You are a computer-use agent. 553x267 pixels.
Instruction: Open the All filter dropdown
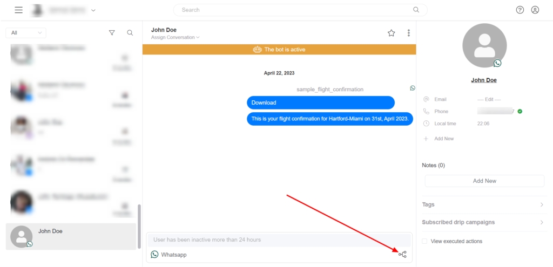[x=26, y=33]
